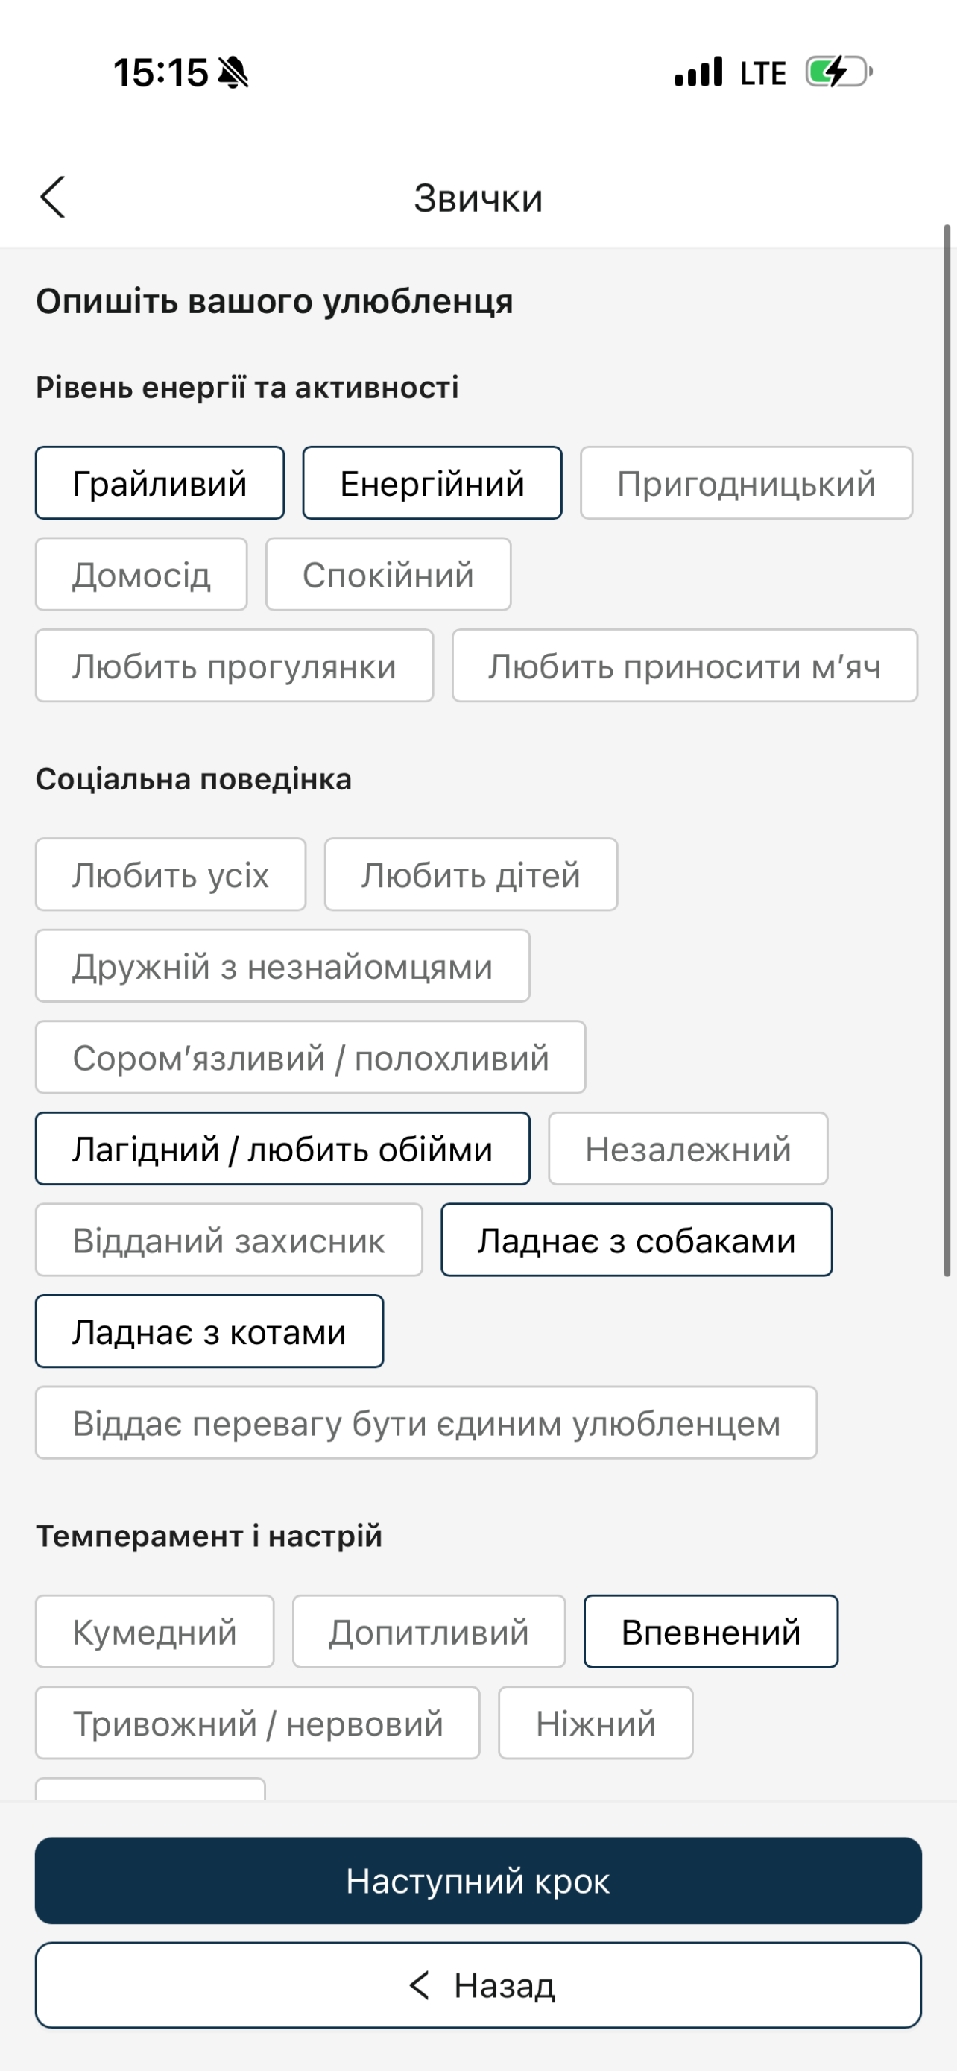Screen dimensions: 957x2071
Task: Continue with Наступний крок button
Action: tap(478, 1880)
